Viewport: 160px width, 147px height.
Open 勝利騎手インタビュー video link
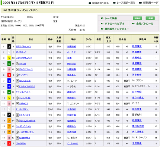(117, 29)
